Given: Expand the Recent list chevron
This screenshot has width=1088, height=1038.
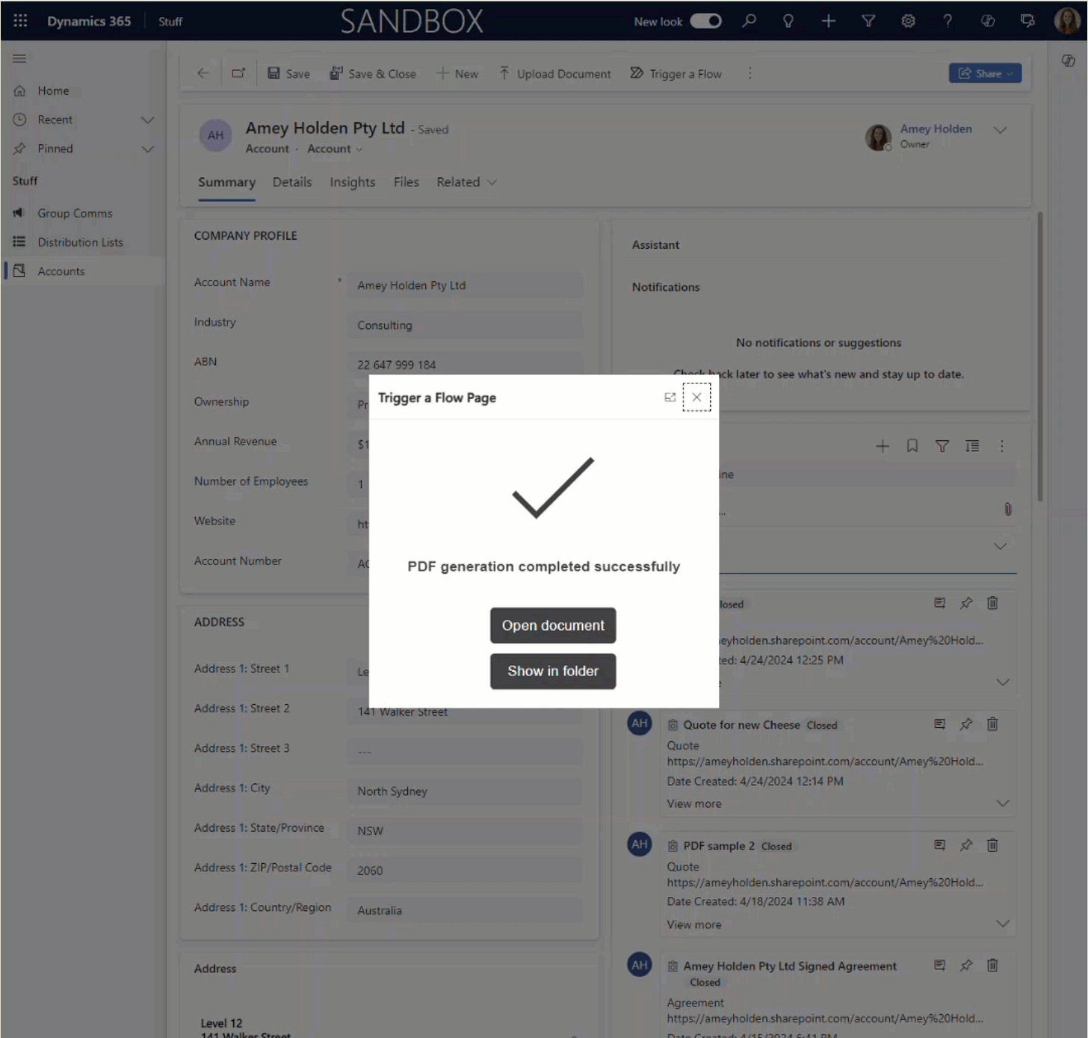Looking at the screenshot, I should pos(147,120).
